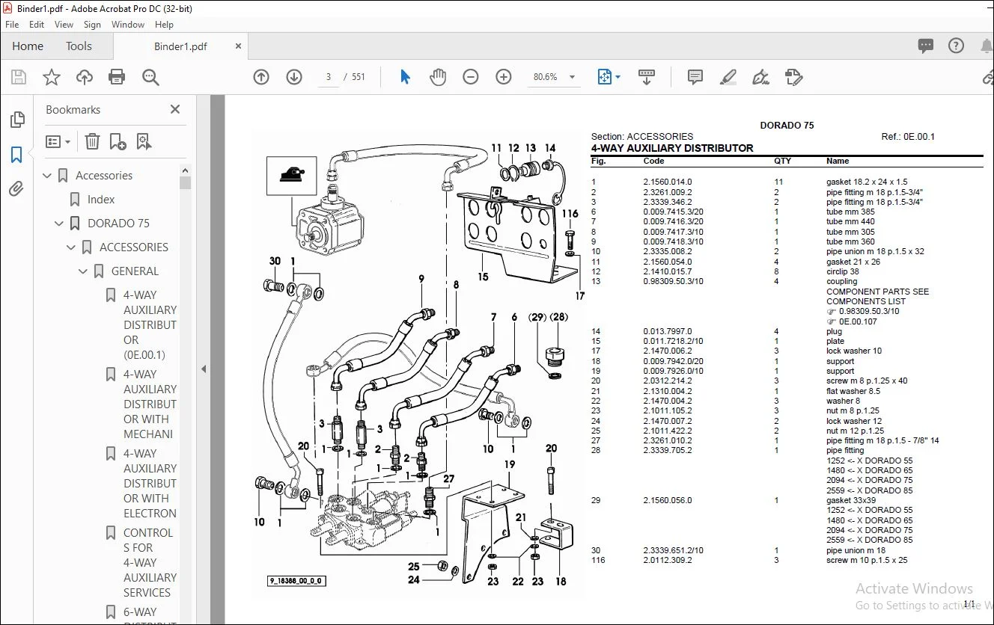Viewport: 994px width, 625px height.
Task: Close the Binder1.pdf tab
Action: click(x=238, y=46)
